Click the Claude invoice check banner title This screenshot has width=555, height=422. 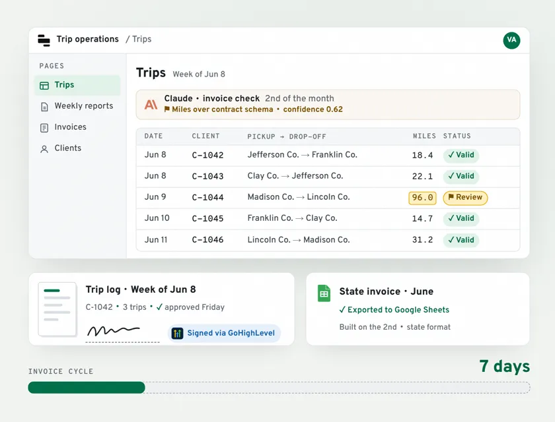[x=212, y=98]
